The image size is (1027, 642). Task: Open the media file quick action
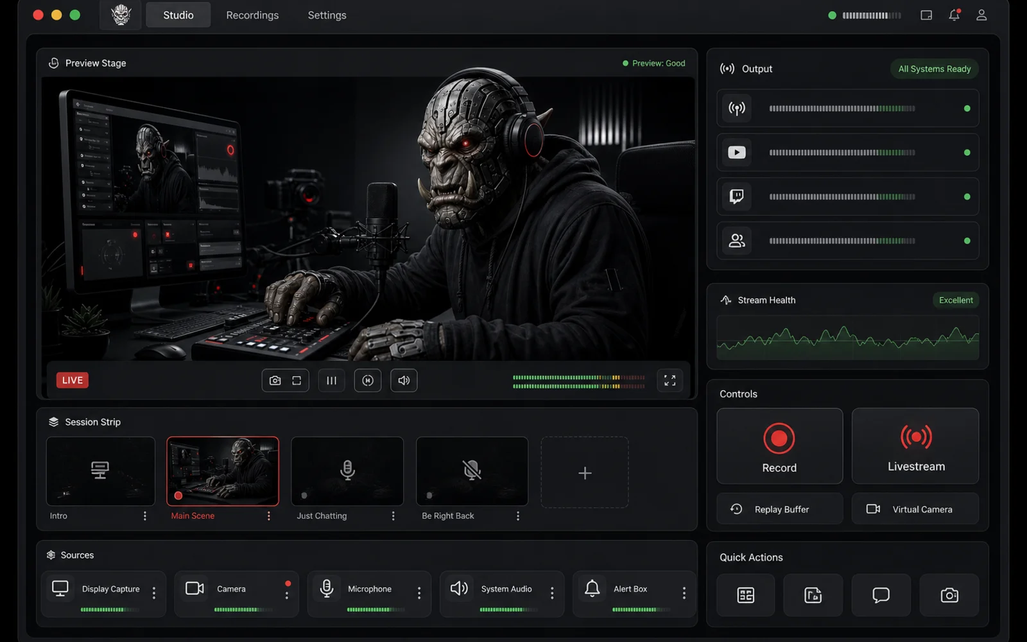click(813, 595)
